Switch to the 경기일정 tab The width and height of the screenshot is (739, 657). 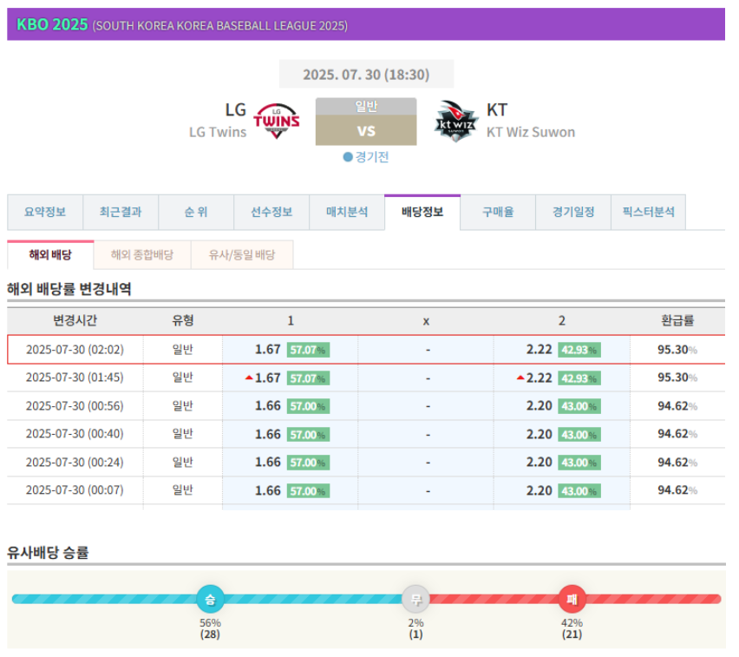point(573,213)
